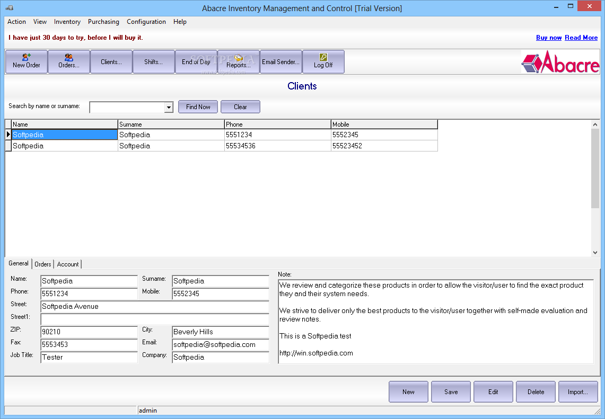Click the Job Title field showing Tester
This screenshot has height=419, width=605.
[x=89, y=358]
